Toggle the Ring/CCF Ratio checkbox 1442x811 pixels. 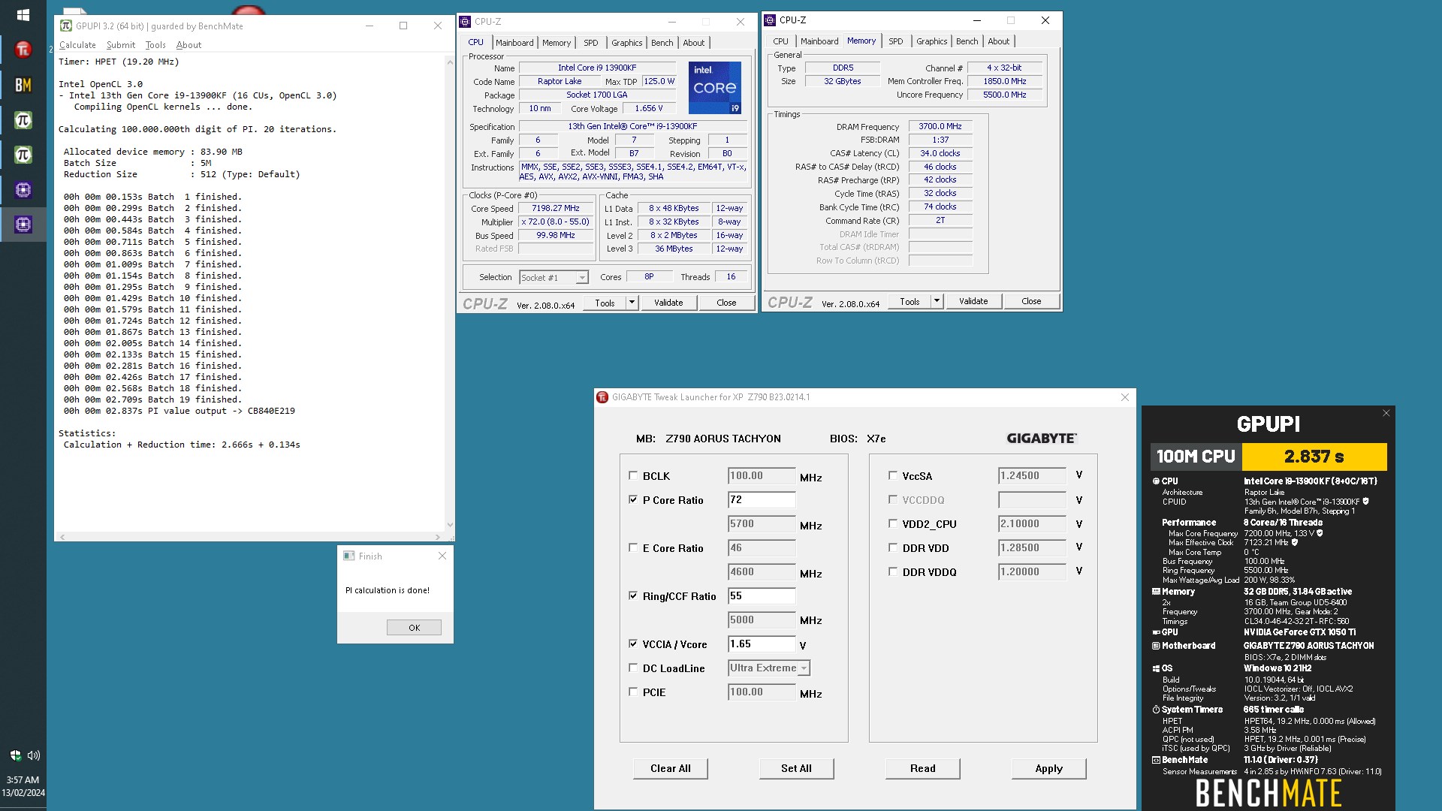click(633, 595)
